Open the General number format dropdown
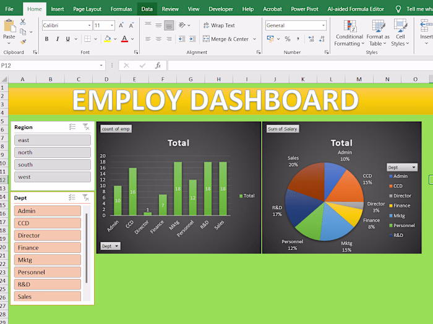433x324 pixels. pyautogui.click(x=323, y=25)
